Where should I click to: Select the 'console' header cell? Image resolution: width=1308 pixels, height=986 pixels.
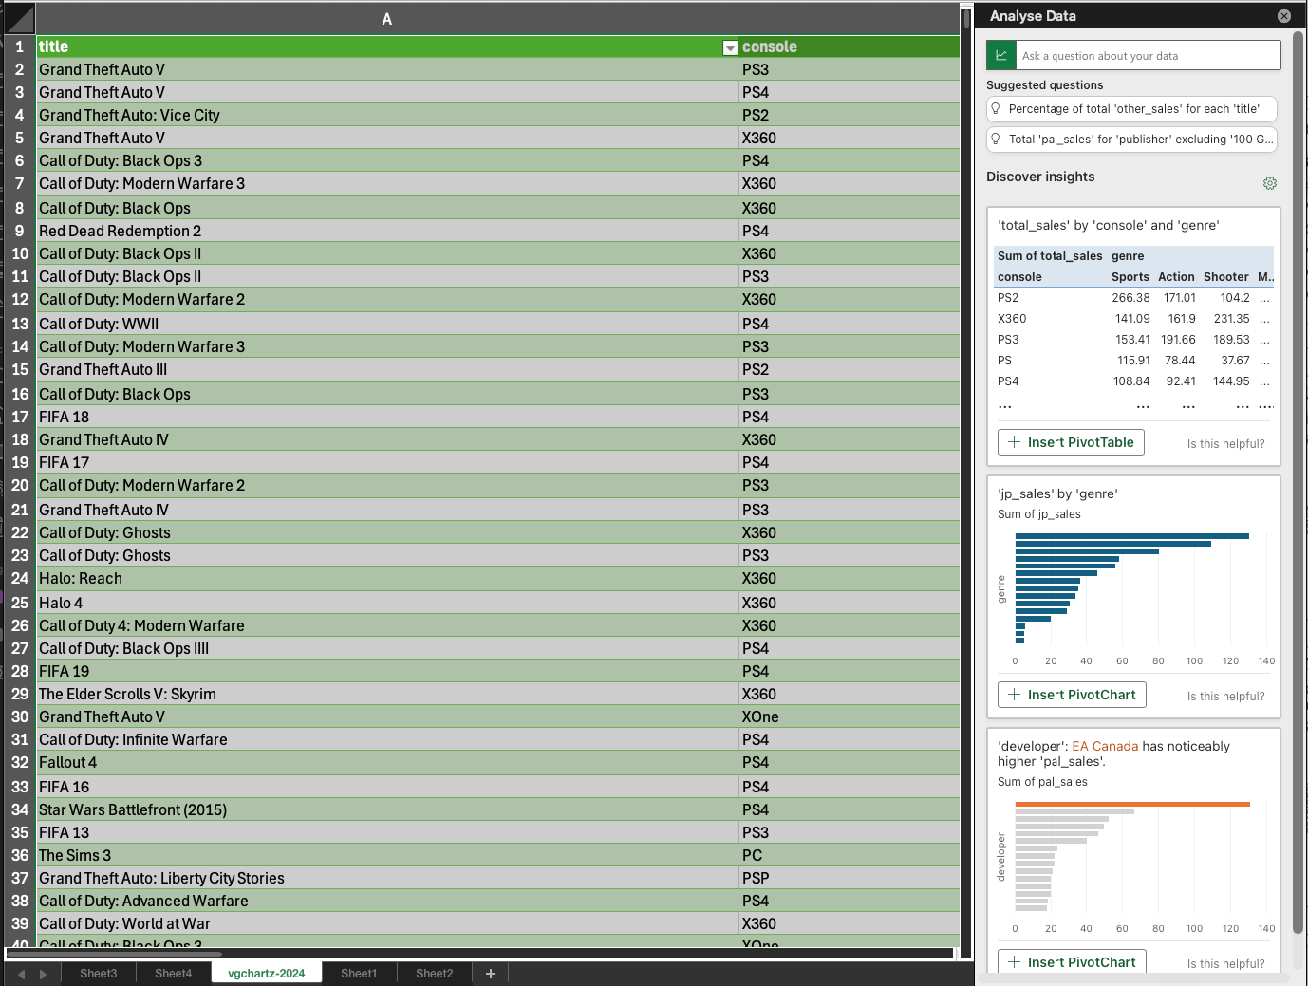click(850, 47)
